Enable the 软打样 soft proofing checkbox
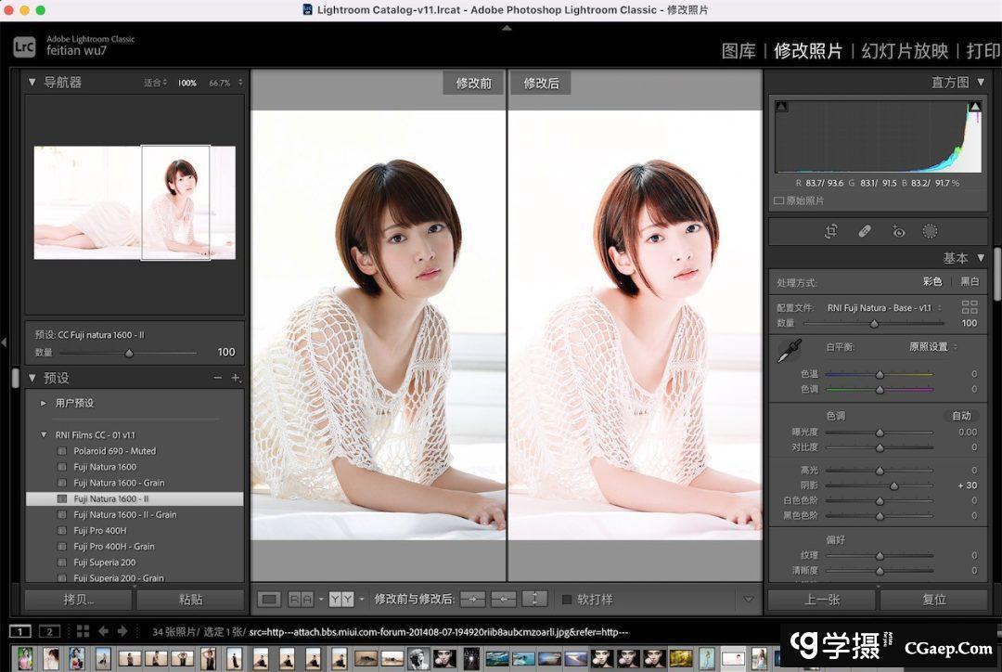The width and height of the screenshot is (1002, 672). 566,600
